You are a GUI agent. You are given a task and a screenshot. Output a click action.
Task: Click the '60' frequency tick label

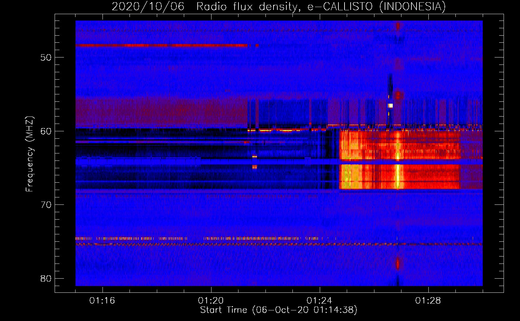point(46,131)
